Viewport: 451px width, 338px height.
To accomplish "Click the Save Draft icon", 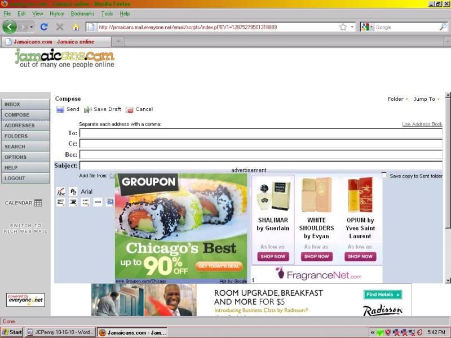I will [x=88, y=109].
